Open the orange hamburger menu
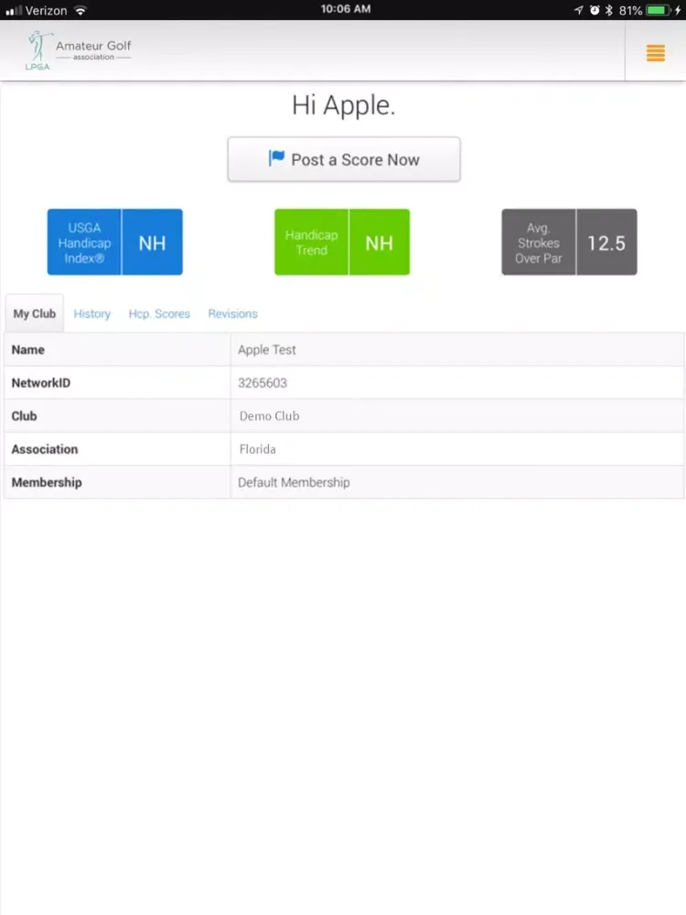Screen dimensions: 686x915 655,53
